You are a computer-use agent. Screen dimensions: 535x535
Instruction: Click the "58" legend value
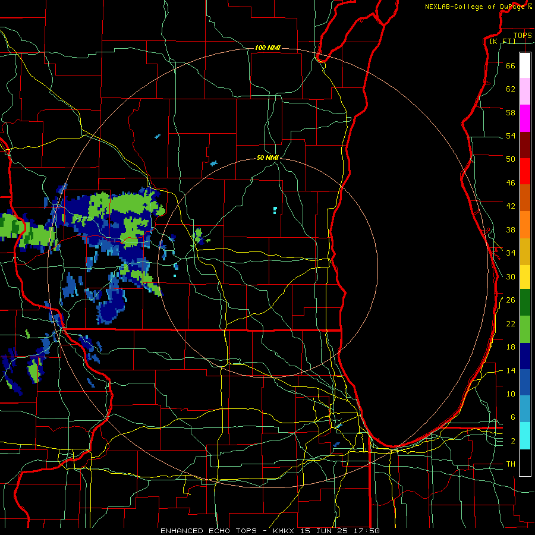pyautogui.click(x=511, y=112)
